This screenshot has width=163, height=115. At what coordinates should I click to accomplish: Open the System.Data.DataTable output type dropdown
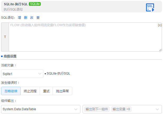click(x=41, y=109)
